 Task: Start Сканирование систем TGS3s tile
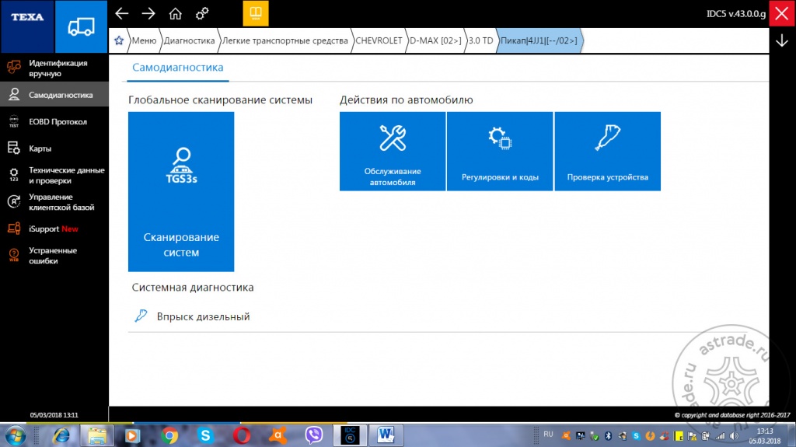pyautogui.click(x=181, y=191)
